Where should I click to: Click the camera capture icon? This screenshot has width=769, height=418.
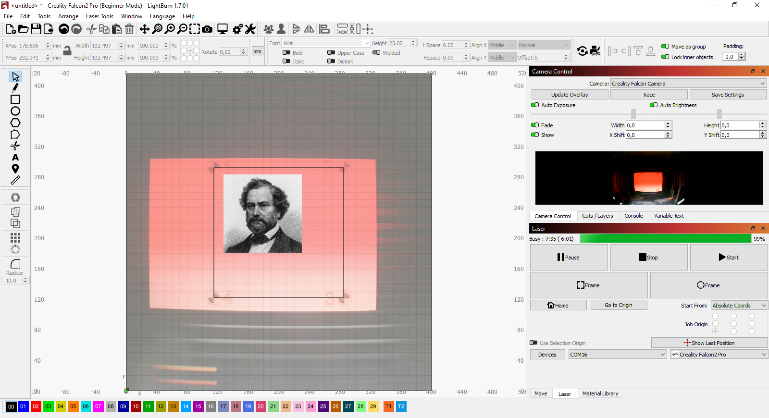click(207, 29)
